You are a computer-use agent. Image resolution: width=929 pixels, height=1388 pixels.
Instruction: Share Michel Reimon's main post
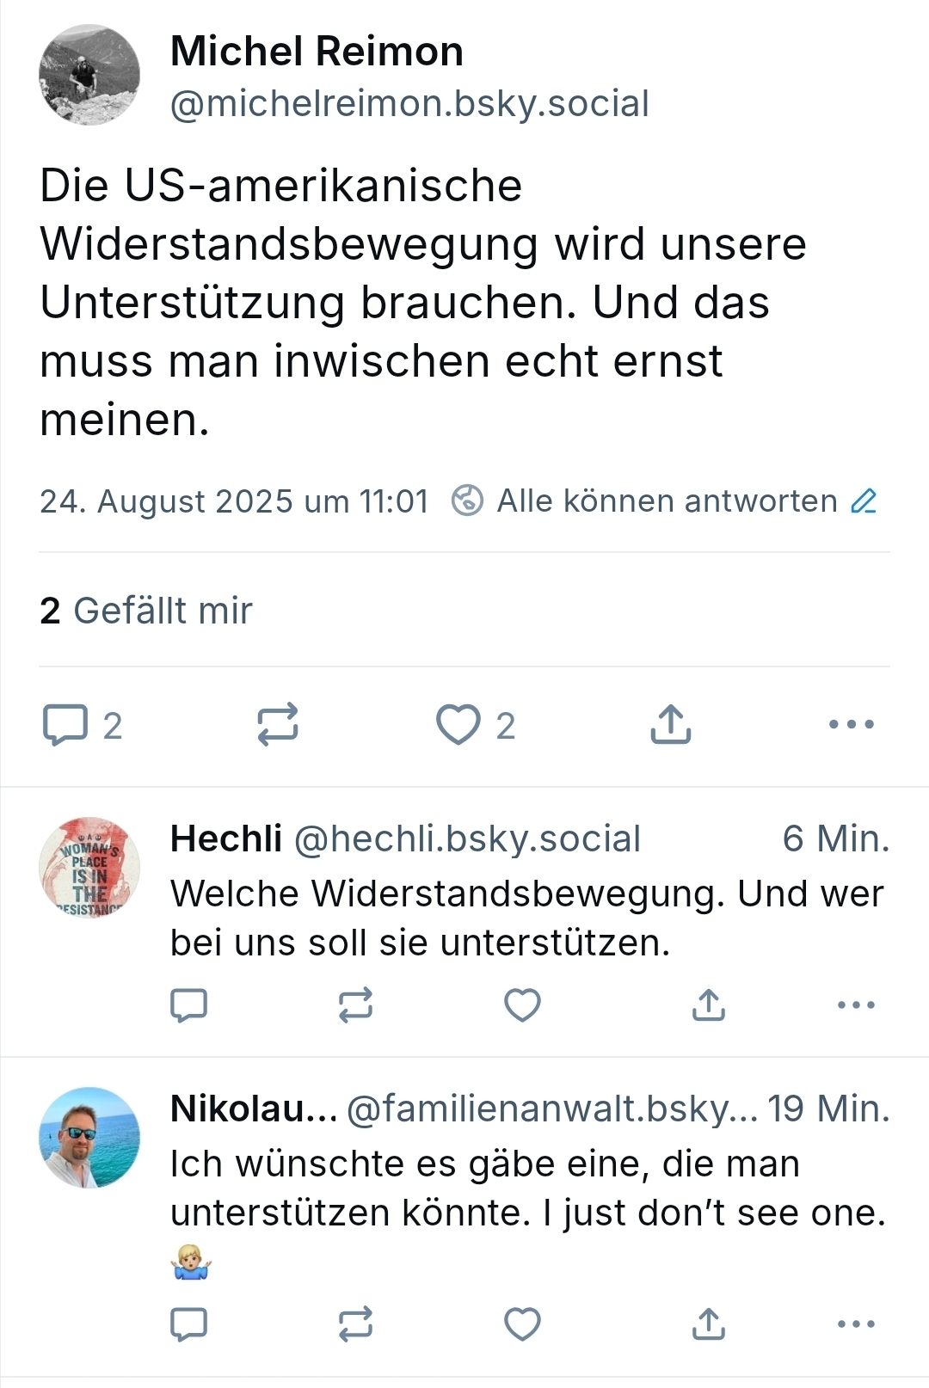click(x=671, y=724)
